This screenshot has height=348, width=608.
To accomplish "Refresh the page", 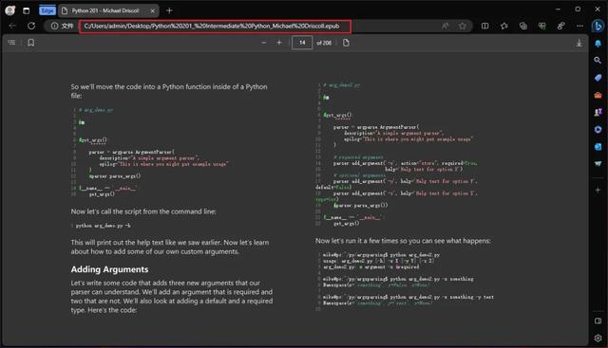I will pos(31,26).
